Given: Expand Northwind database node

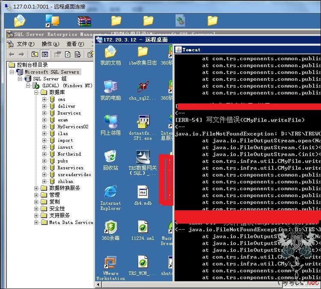Looking at the screenshot, I should (44, 154).
